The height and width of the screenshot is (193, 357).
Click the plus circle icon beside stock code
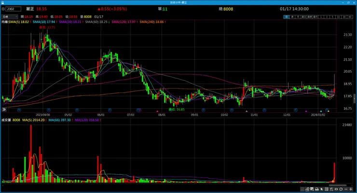tap(3, 9)
